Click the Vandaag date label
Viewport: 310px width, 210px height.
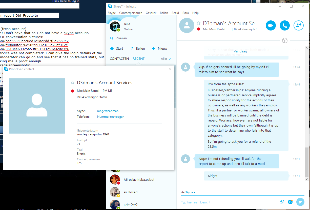[x=240, y=51]
